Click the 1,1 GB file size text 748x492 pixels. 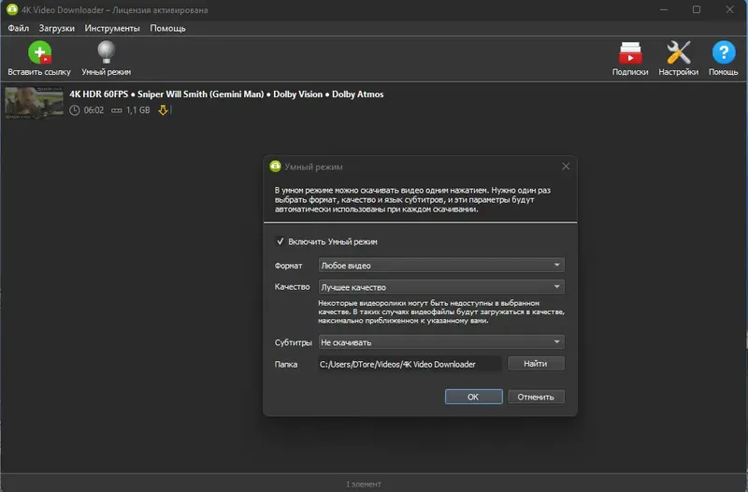point(137,110)
